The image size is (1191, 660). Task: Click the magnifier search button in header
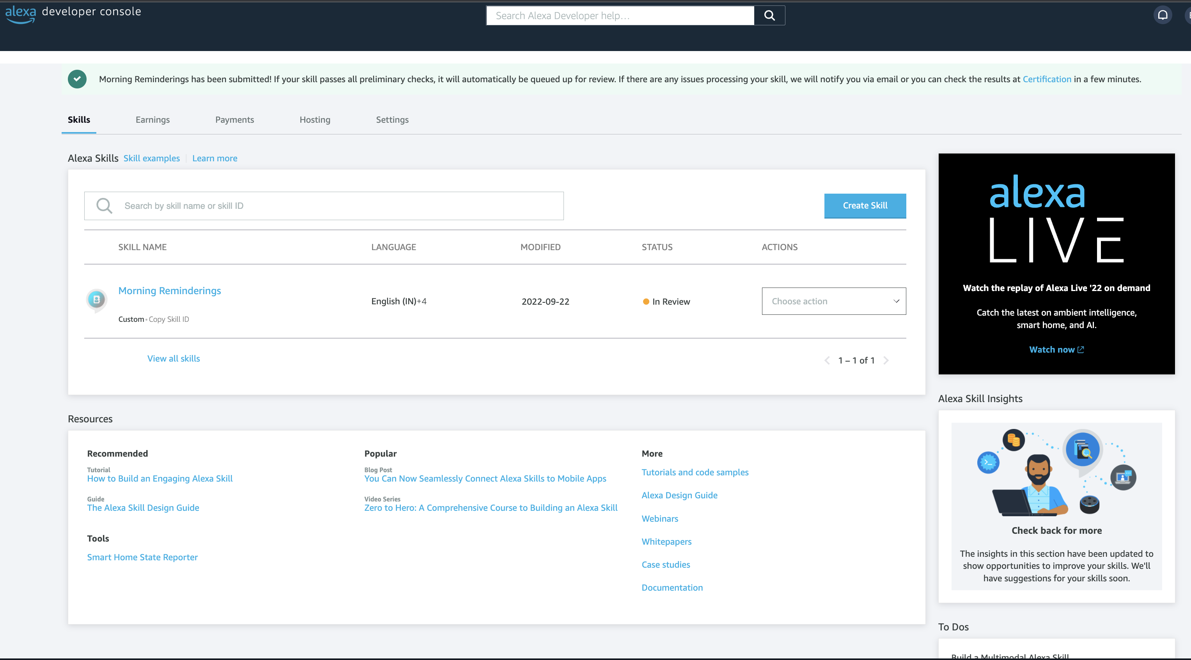[769, 16]
